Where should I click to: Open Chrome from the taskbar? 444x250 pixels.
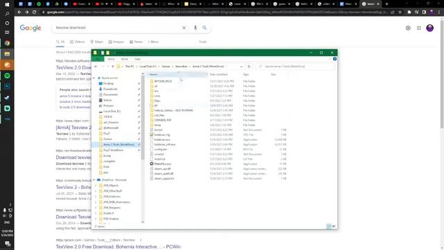click(7, 43)
